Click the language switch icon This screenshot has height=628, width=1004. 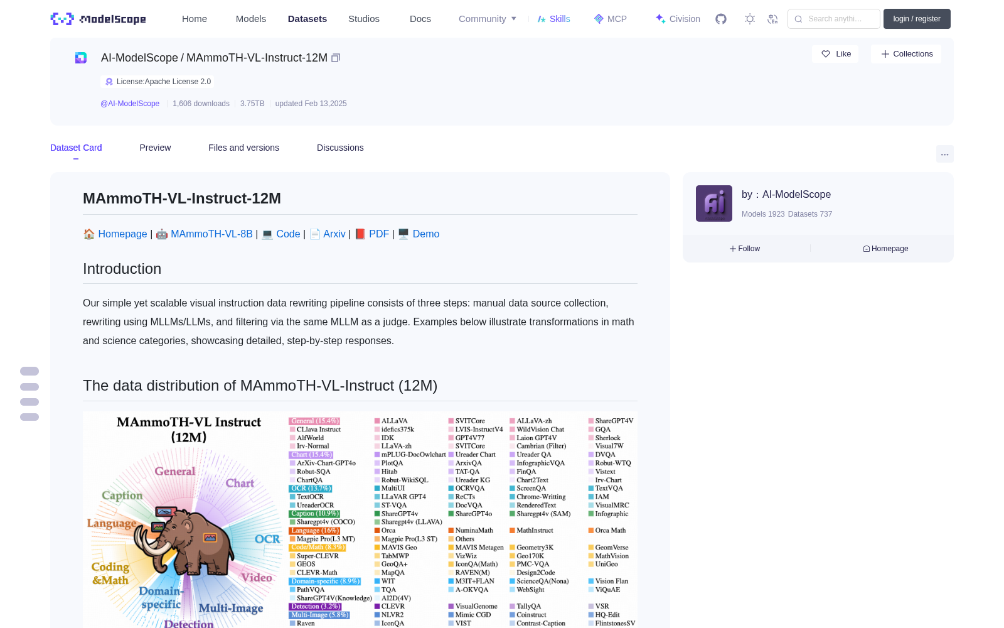click(x=772, y=19)
